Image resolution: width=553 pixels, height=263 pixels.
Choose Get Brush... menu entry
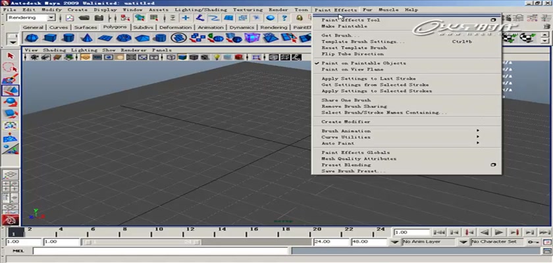(x=340, y=36)
